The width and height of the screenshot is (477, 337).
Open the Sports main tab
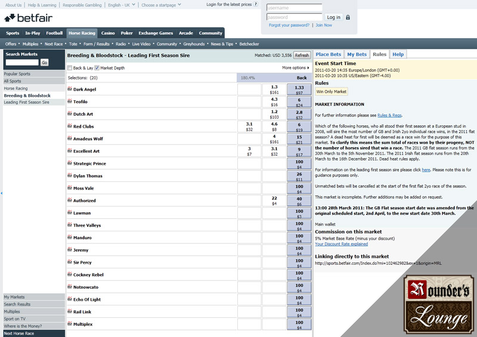coord(13,33)
